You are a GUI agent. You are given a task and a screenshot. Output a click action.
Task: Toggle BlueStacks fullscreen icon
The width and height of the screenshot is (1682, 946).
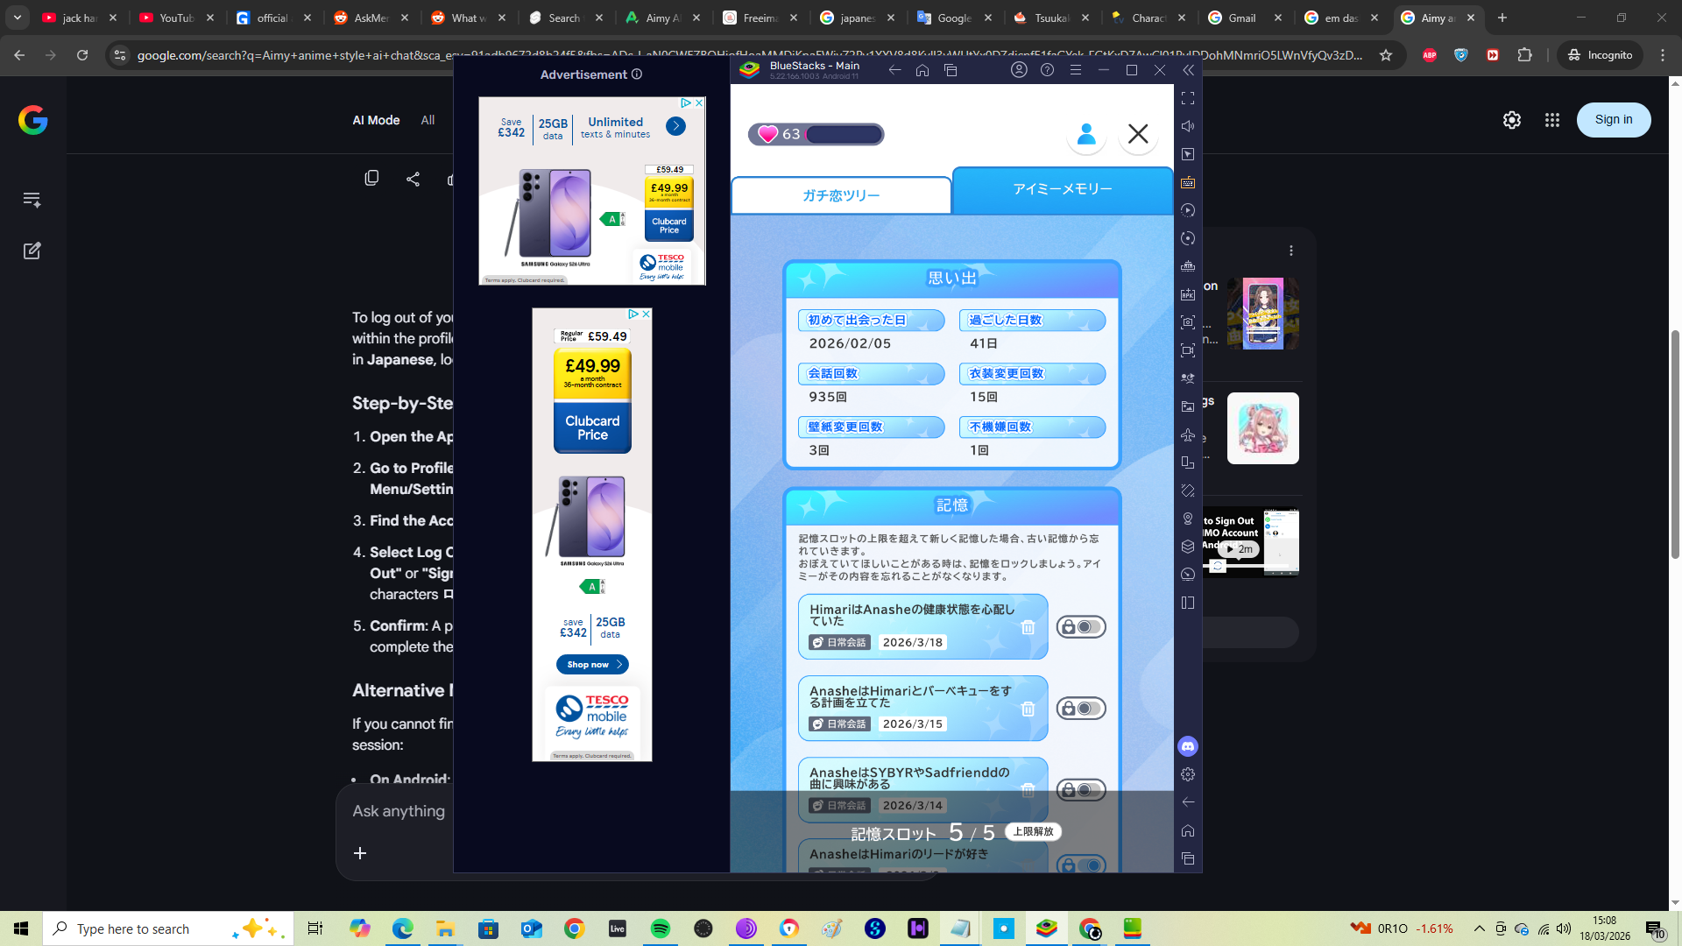point(1188,98)
